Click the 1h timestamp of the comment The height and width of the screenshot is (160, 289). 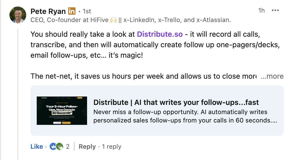point(261,10)
